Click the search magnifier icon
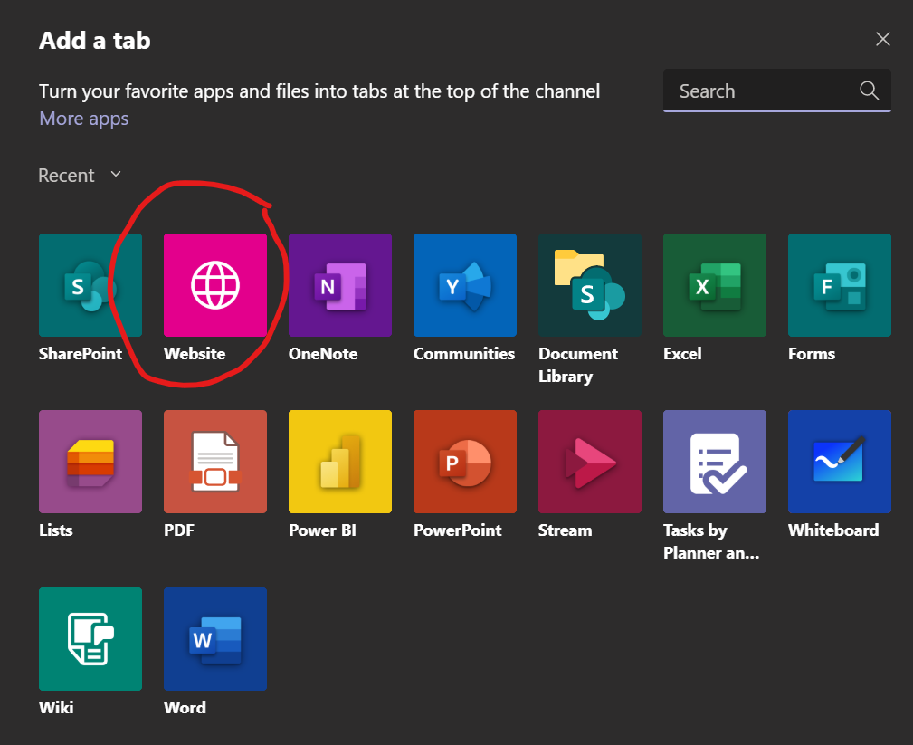Screen dimensions: 913x745 point(869,91)
